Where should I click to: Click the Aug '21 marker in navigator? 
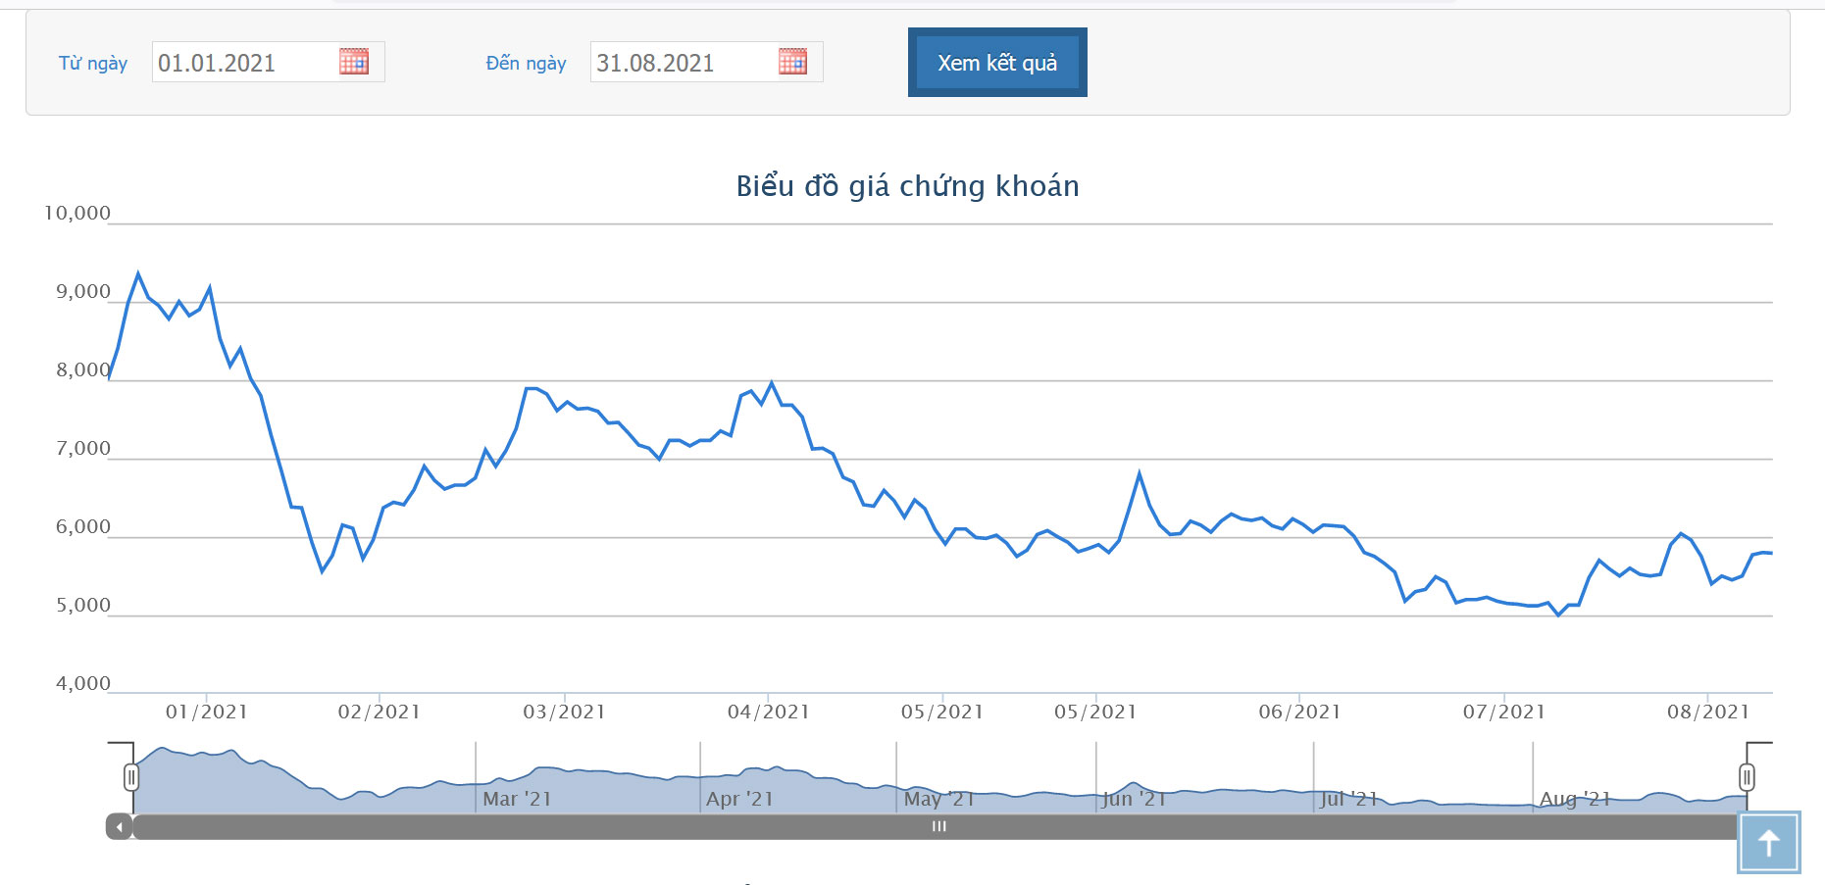click(1575, 799)
